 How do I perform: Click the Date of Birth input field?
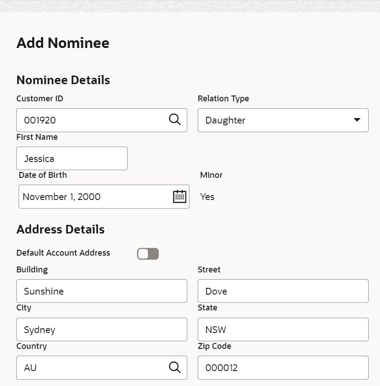click(95, 196)
